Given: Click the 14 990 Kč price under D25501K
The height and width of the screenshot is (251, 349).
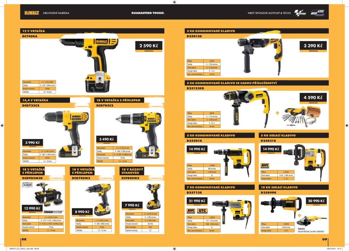Looking at the screenshot, I should [x=197, y=150].
